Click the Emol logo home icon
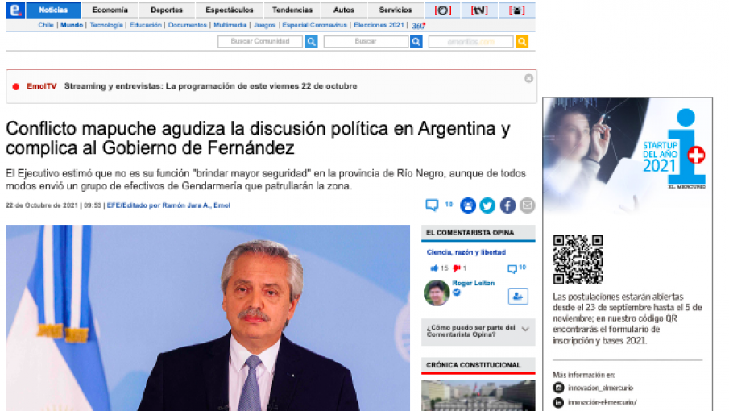 (14, 10)
